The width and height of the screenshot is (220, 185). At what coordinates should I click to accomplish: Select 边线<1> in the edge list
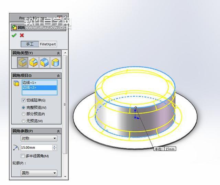point(40,83)
